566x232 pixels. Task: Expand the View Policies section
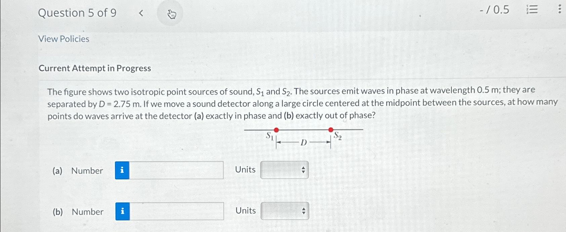tap(63, 39)
